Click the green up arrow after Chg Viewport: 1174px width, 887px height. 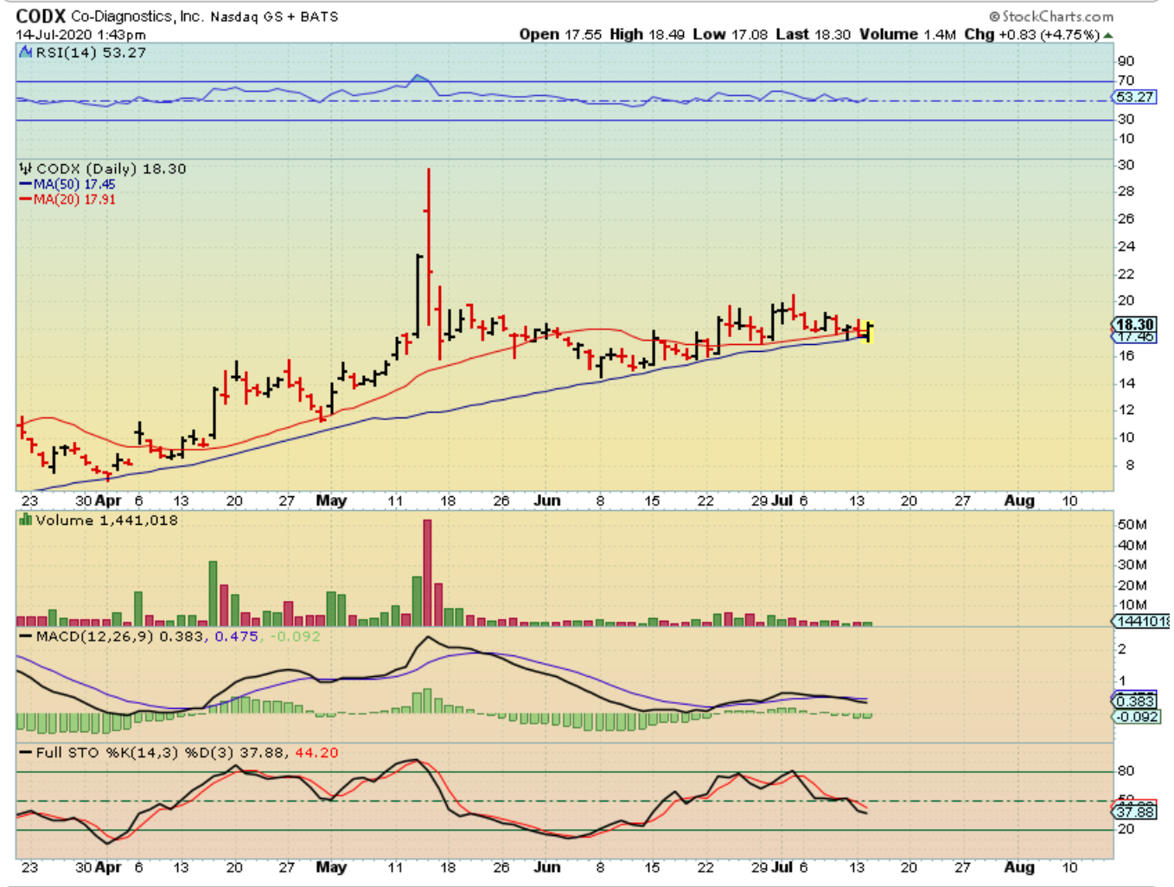tap(1108, 35)
